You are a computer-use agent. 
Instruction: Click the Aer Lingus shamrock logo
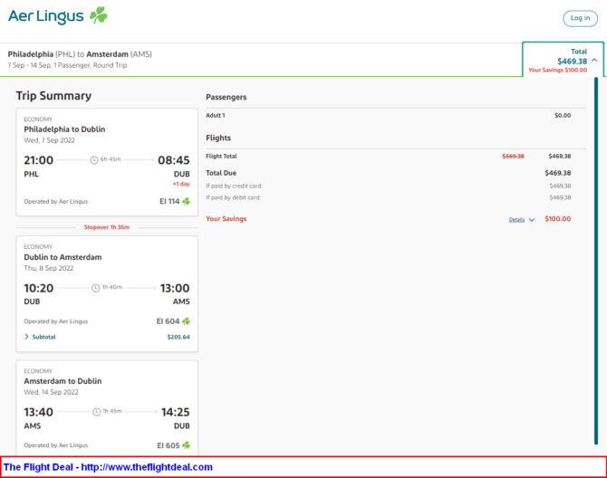(x=99, y=15)
